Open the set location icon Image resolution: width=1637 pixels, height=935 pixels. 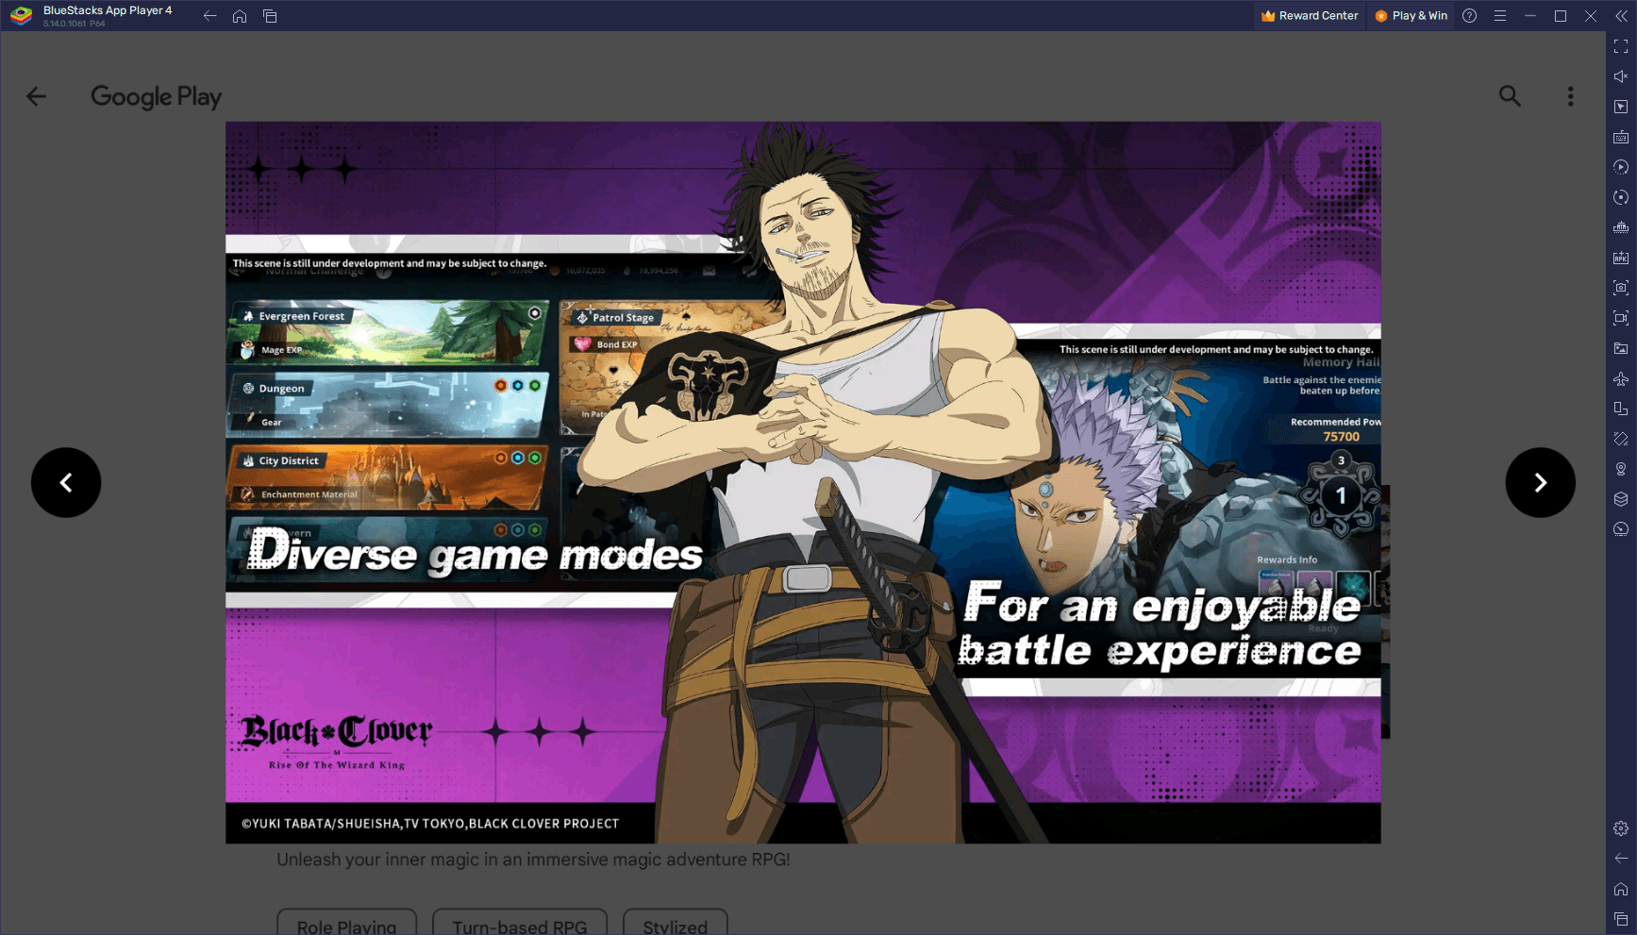(x=1621, y=469)
